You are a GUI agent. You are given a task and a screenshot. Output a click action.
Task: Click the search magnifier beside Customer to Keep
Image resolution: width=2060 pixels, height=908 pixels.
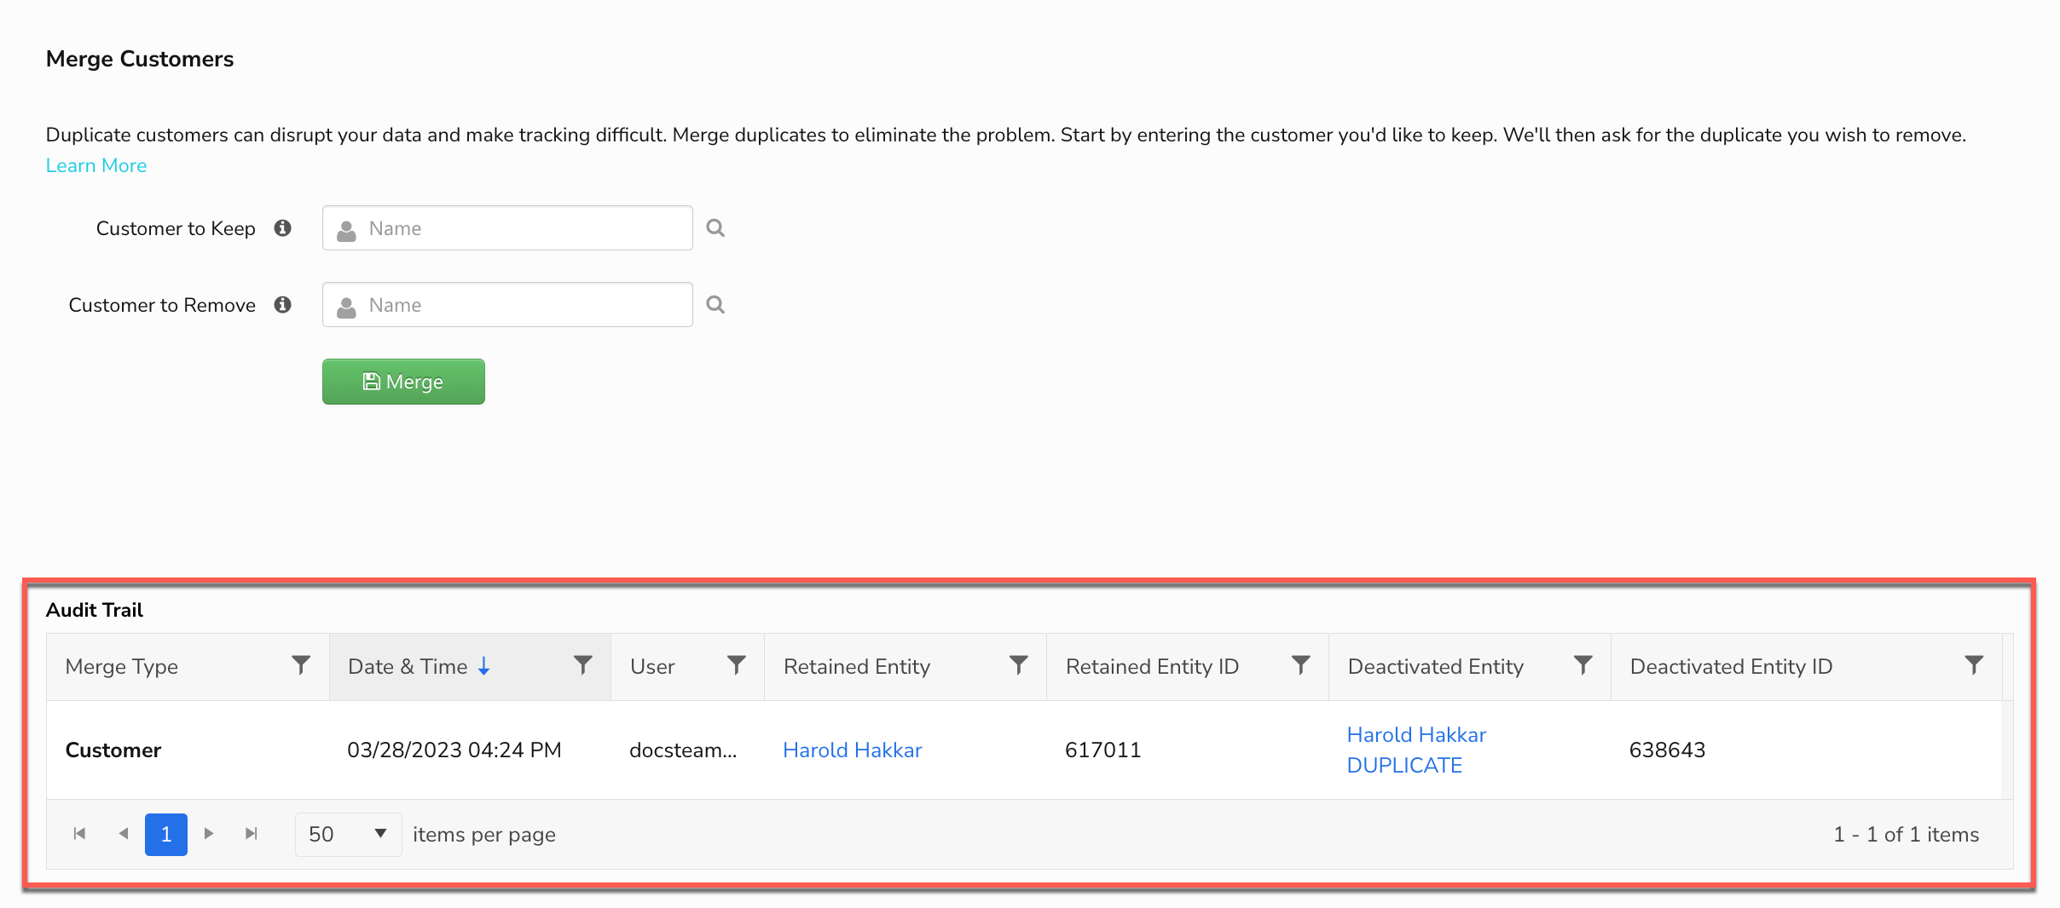point(715,227)
